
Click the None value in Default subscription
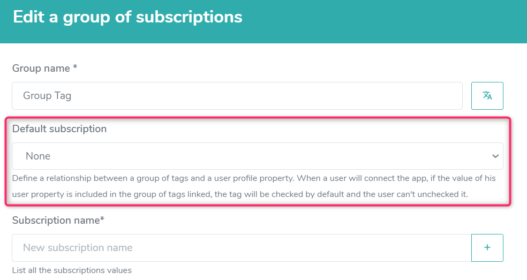point(38,156)
